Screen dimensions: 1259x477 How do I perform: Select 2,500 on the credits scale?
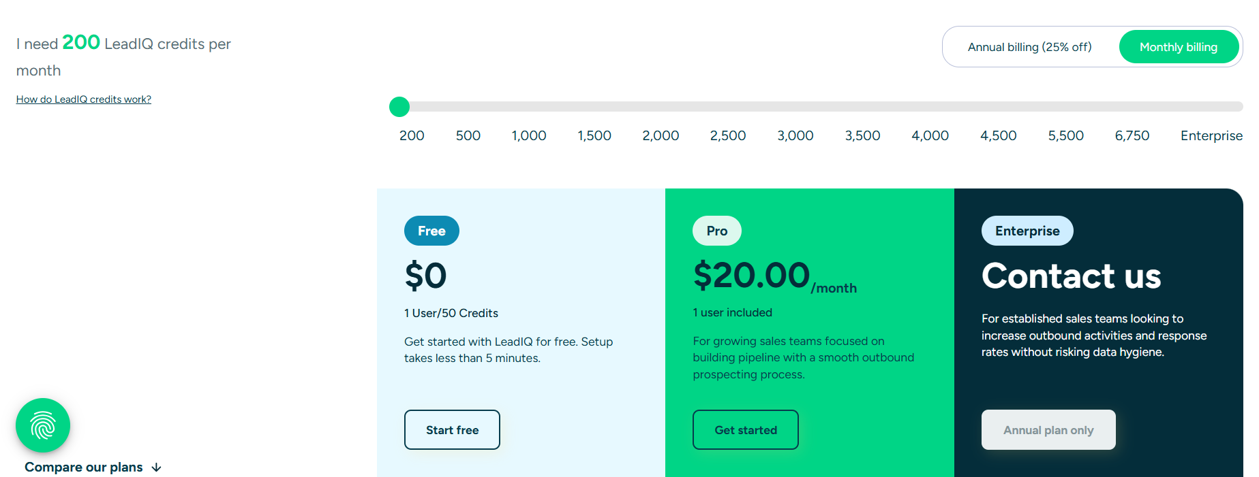(727, 135)
